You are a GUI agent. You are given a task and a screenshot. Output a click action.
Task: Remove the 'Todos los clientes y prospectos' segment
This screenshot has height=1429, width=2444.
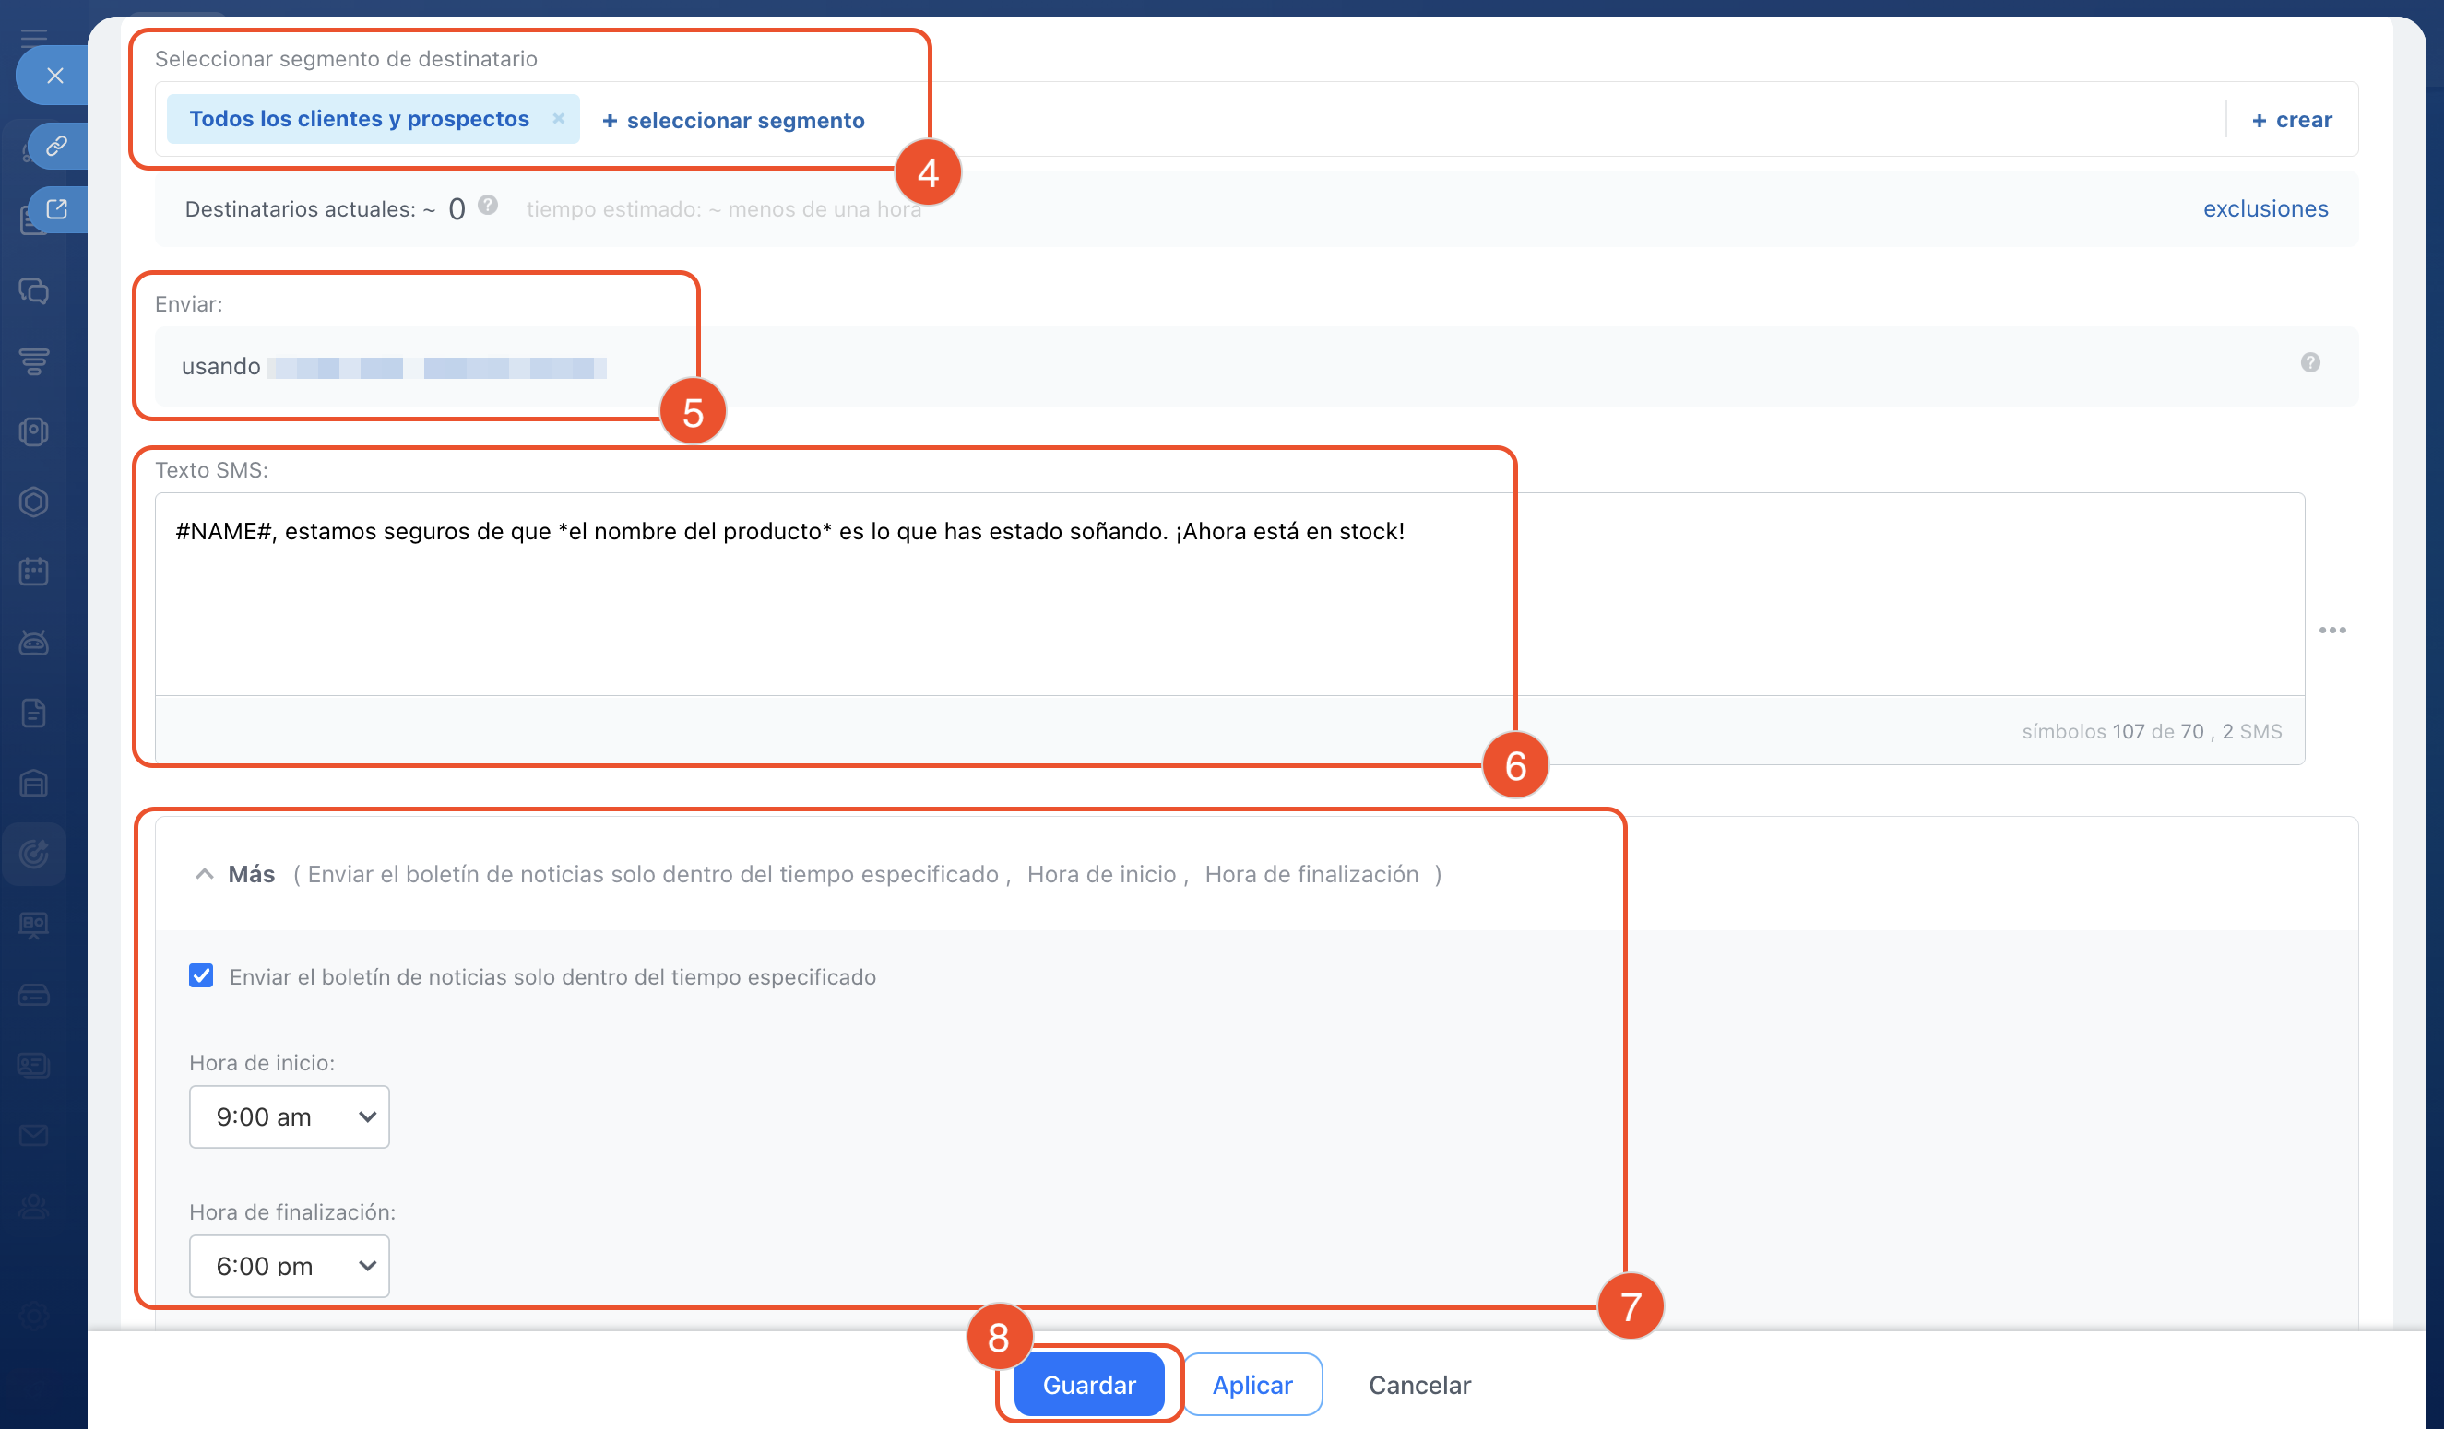[x=559, y=118]
